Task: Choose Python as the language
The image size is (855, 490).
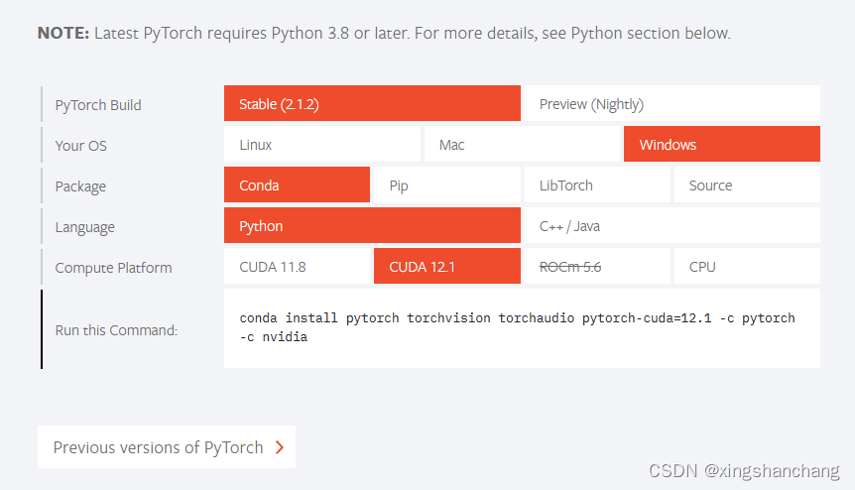Action: pos(372,226)
